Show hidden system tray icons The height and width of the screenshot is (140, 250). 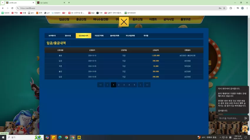pos(220,137)
